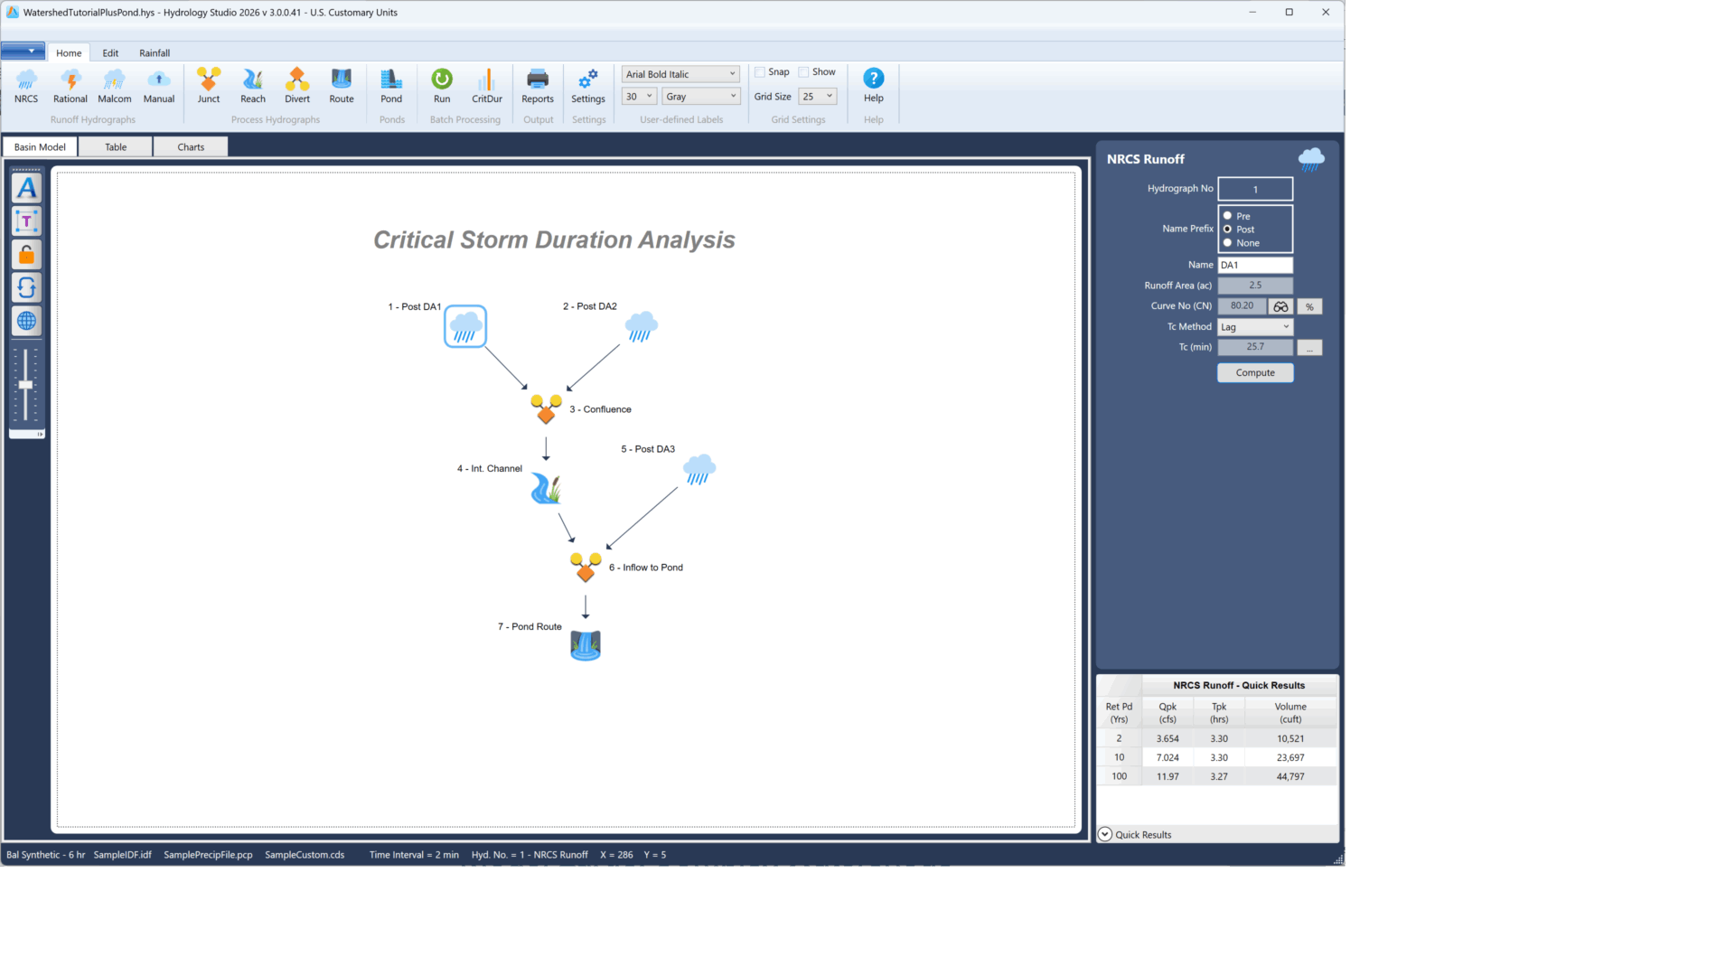Select the 7 - Pond Route node icon

[x=586, y=645]
